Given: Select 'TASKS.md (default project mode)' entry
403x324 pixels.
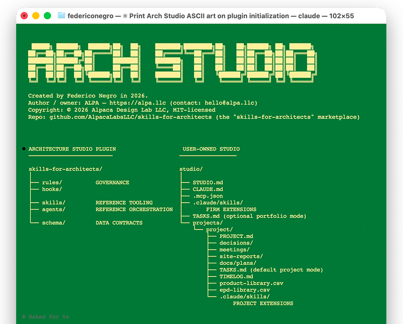Looking at the screenshot, I should (x=271, y=269).
